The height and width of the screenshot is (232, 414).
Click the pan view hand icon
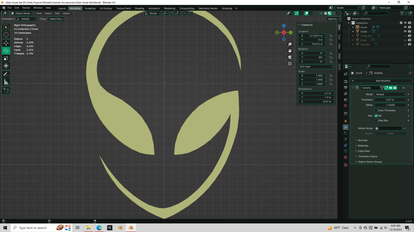(x=290, y=51)
